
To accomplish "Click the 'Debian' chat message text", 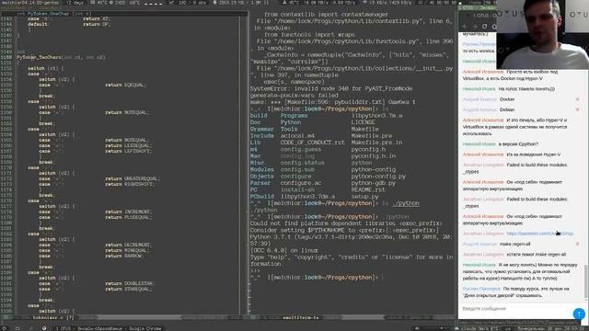I will [507, 109].
